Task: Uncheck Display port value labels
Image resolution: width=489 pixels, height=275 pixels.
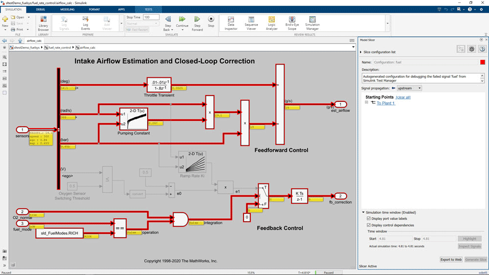Action: [x=369, y=219]
